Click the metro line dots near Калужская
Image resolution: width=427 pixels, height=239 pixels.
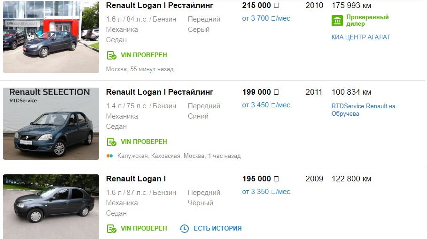pyautogui.click(x=109, y=156)
